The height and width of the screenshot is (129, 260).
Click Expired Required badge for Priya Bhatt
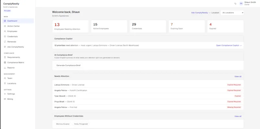click(234, 102)
